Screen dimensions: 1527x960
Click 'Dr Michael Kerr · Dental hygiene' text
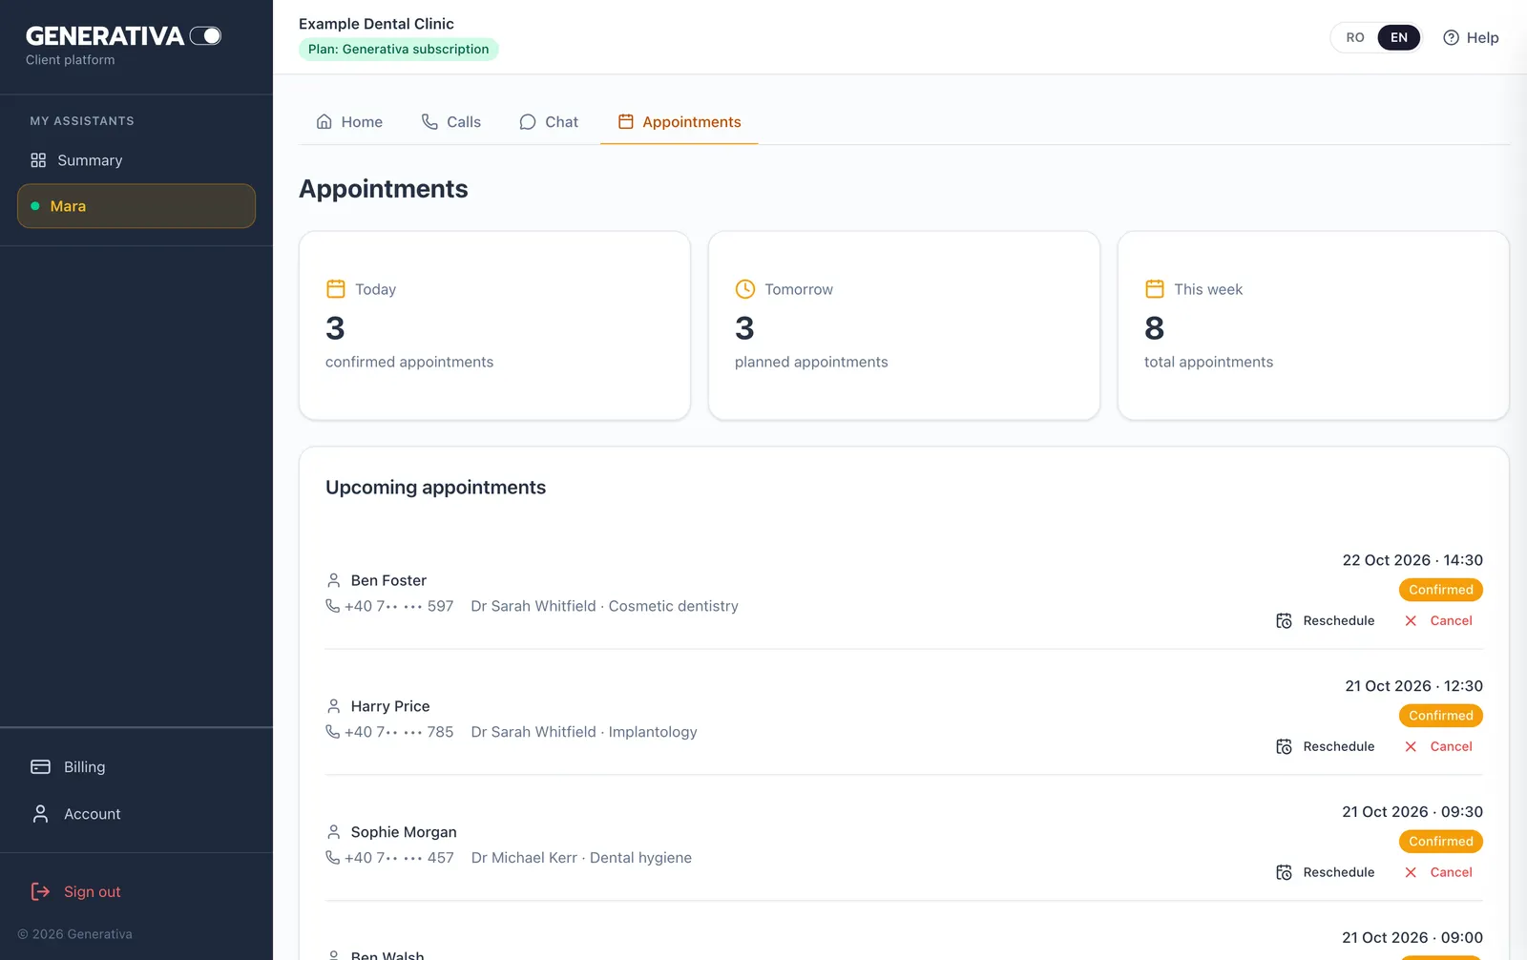coord(581,858)
